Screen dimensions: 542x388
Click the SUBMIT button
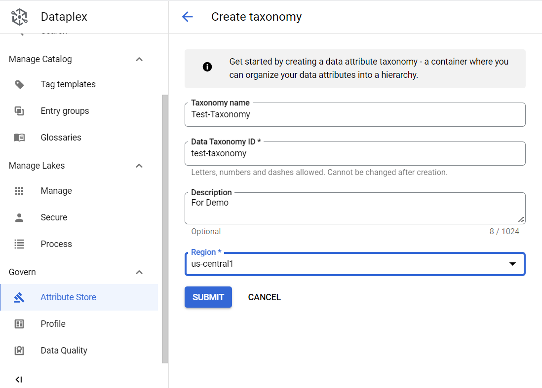208,297
